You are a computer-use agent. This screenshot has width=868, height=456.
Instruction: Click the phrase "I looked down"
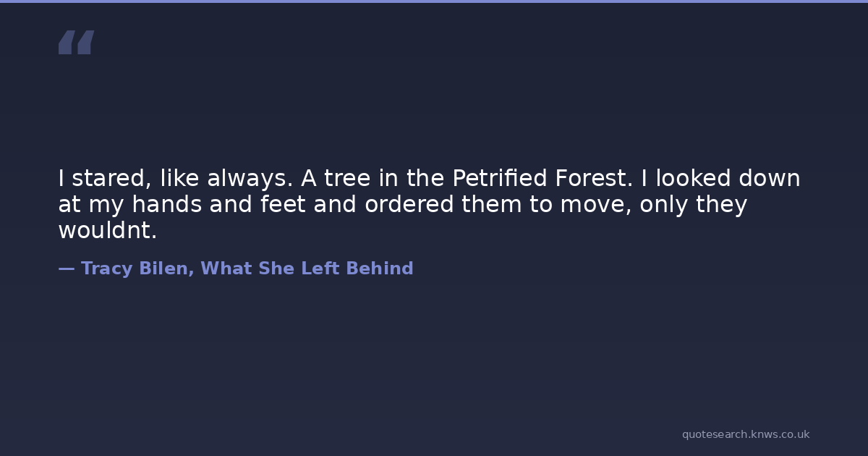[720, 178]
